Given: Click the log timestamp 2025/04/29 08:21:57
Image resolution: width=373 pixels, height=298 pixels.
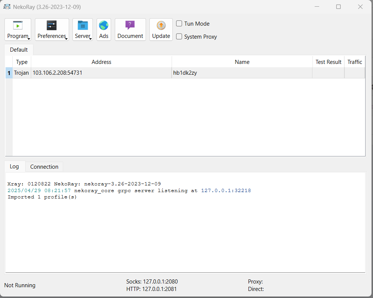Looking at the screenshot, I should 39,191.
